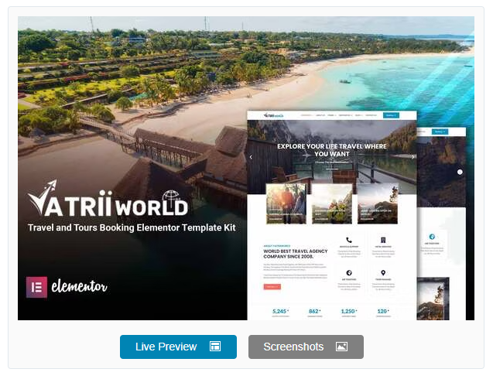Viewport: 493px width, 386px height.
Task: Click the right slider arrow in mockup
Action: [413, 157]
